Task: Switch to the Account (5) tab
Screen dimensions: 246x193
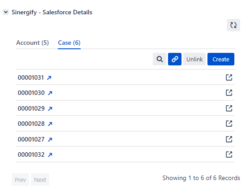Action: tap(32, 43)
